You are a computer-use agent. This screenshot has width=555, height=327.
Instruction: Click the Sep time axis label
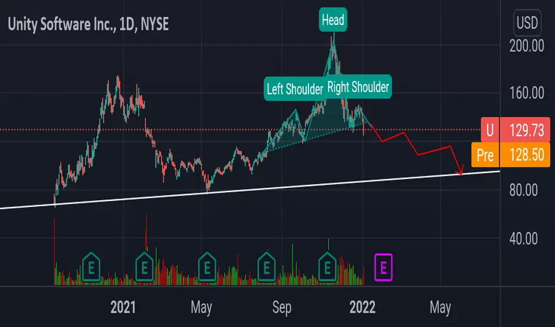click(x=282, y=307)
